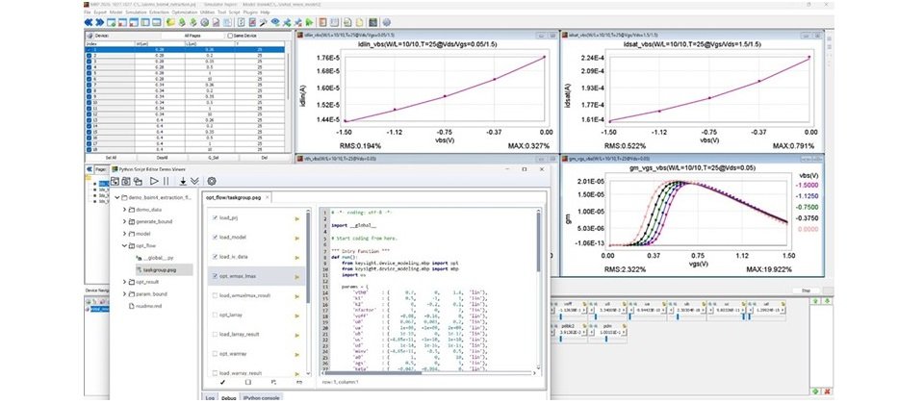924x404 pixels.
Task: Expand the demo_data folder
Action: (124, 209)
